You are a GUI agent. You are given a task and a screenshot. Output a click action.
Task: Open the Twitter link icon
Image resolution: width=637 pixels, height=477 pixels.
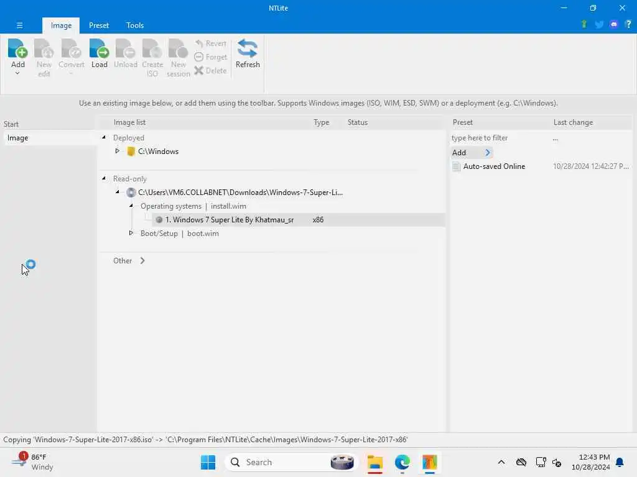(599, 24)
